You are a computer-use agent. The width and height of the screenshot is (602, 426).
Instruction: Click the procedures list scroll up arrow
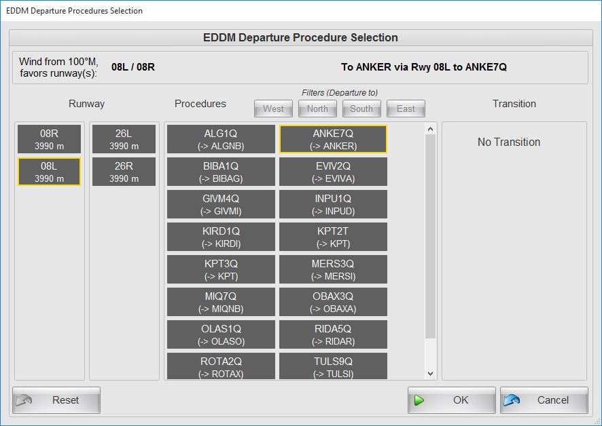point(430,129)
